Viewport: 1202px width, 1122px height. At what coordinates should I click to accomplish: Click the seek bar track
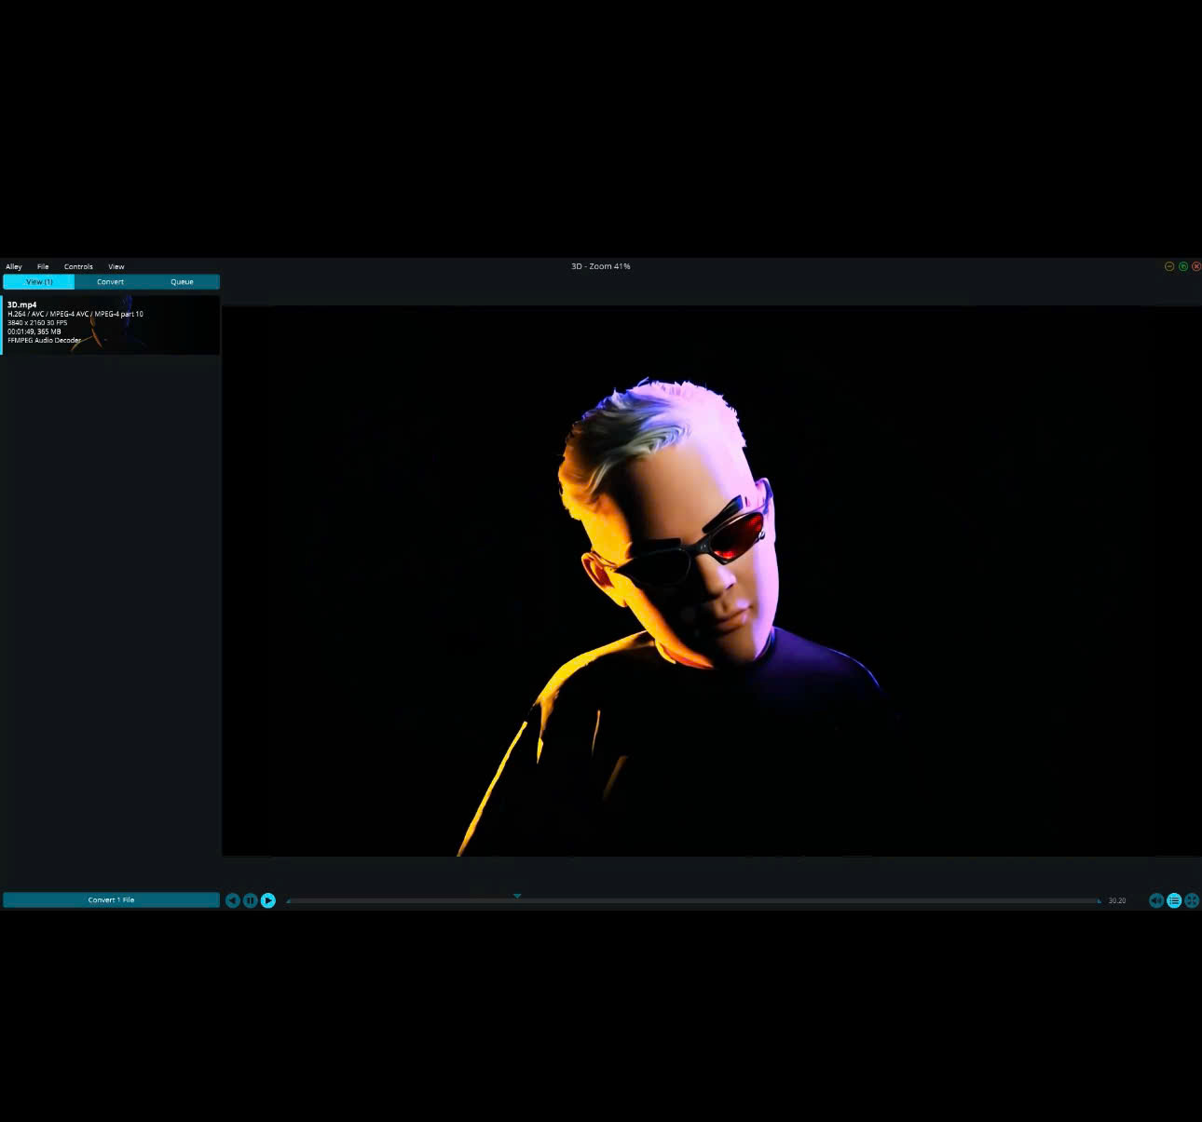[694, 901]
